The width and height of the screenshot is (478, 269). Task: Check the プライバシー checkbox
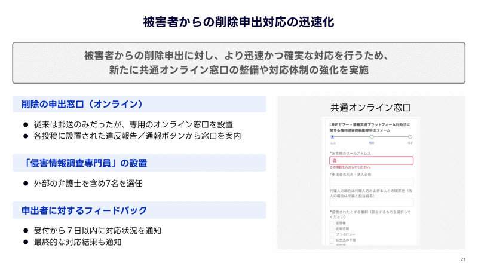[x=332, y=234]
